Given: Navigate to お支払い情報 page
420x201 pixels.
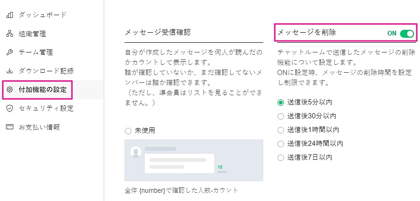Looking at the screenshot, I should point(39,127).
